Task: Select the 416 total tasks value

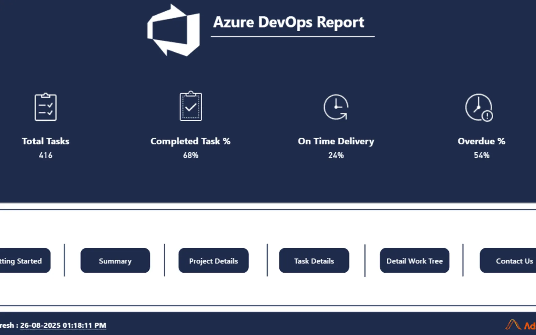Action: pyautogui.click(x=46, y=155)
